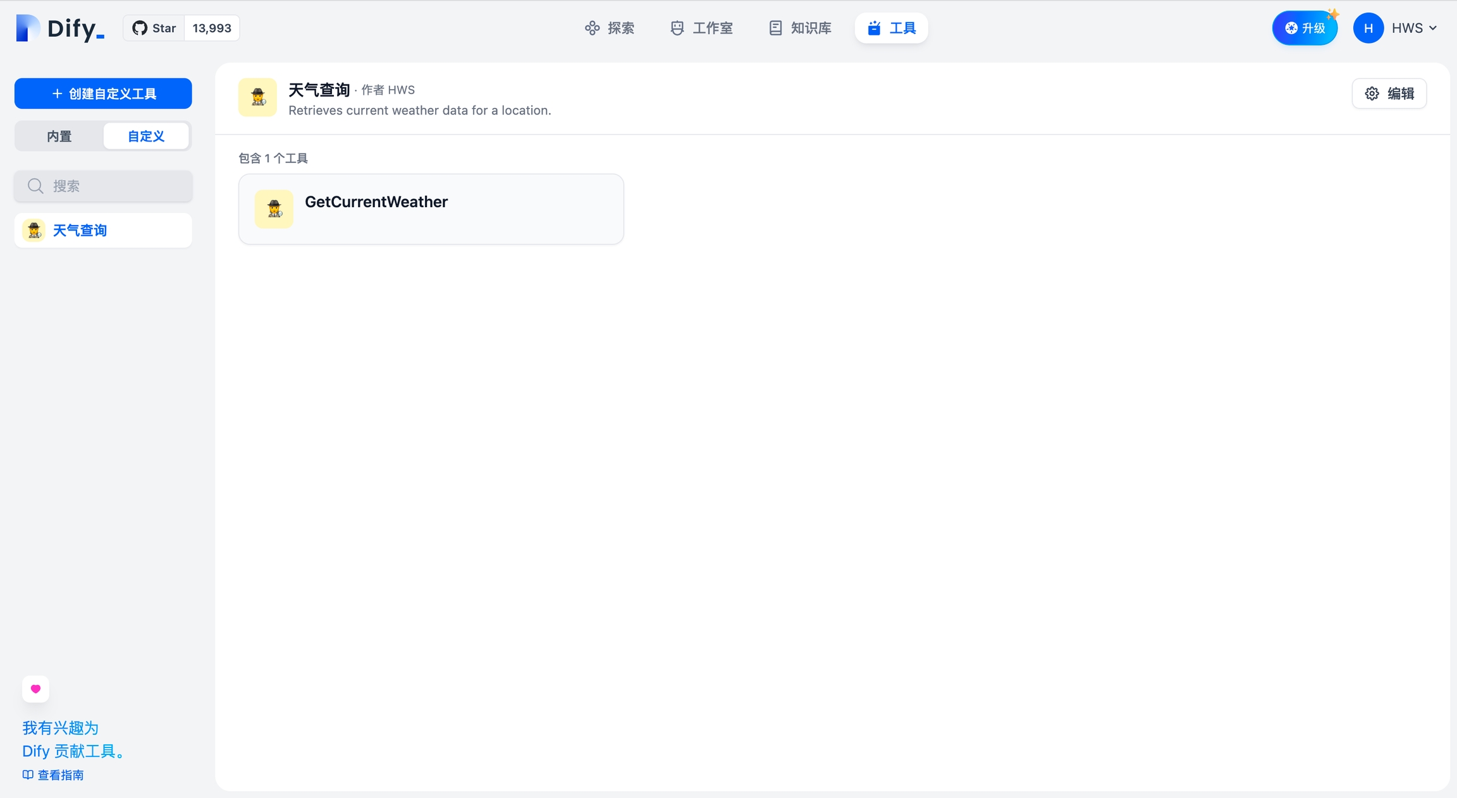Viewport: 1457px width, 798px height.
Task: Switch to the 自定义 custom toggle
Action: pos(146,136)
